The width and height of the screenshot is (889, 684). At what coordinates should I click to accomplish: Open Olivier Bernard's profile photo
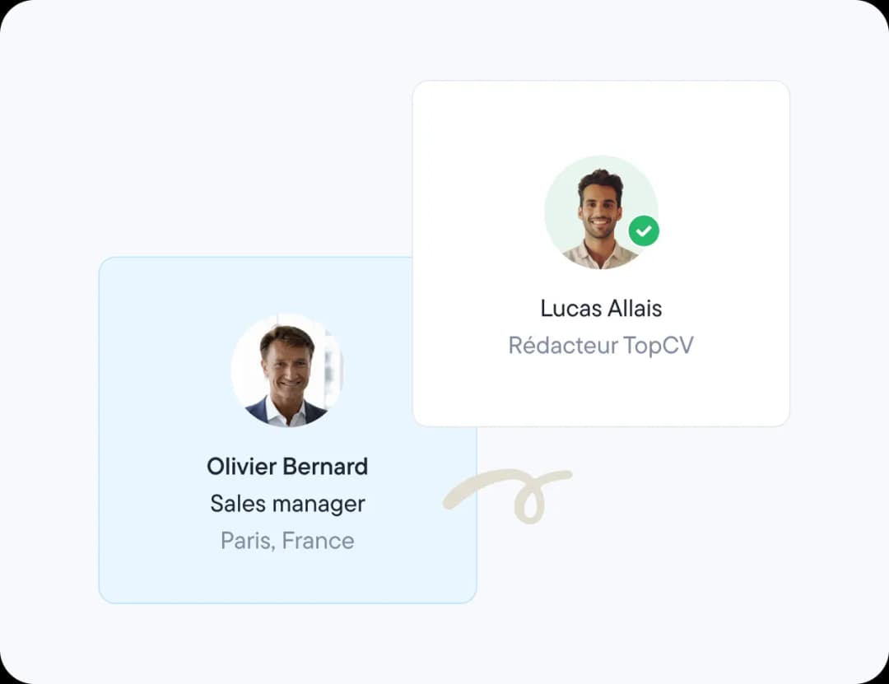[x=286, y=370]
